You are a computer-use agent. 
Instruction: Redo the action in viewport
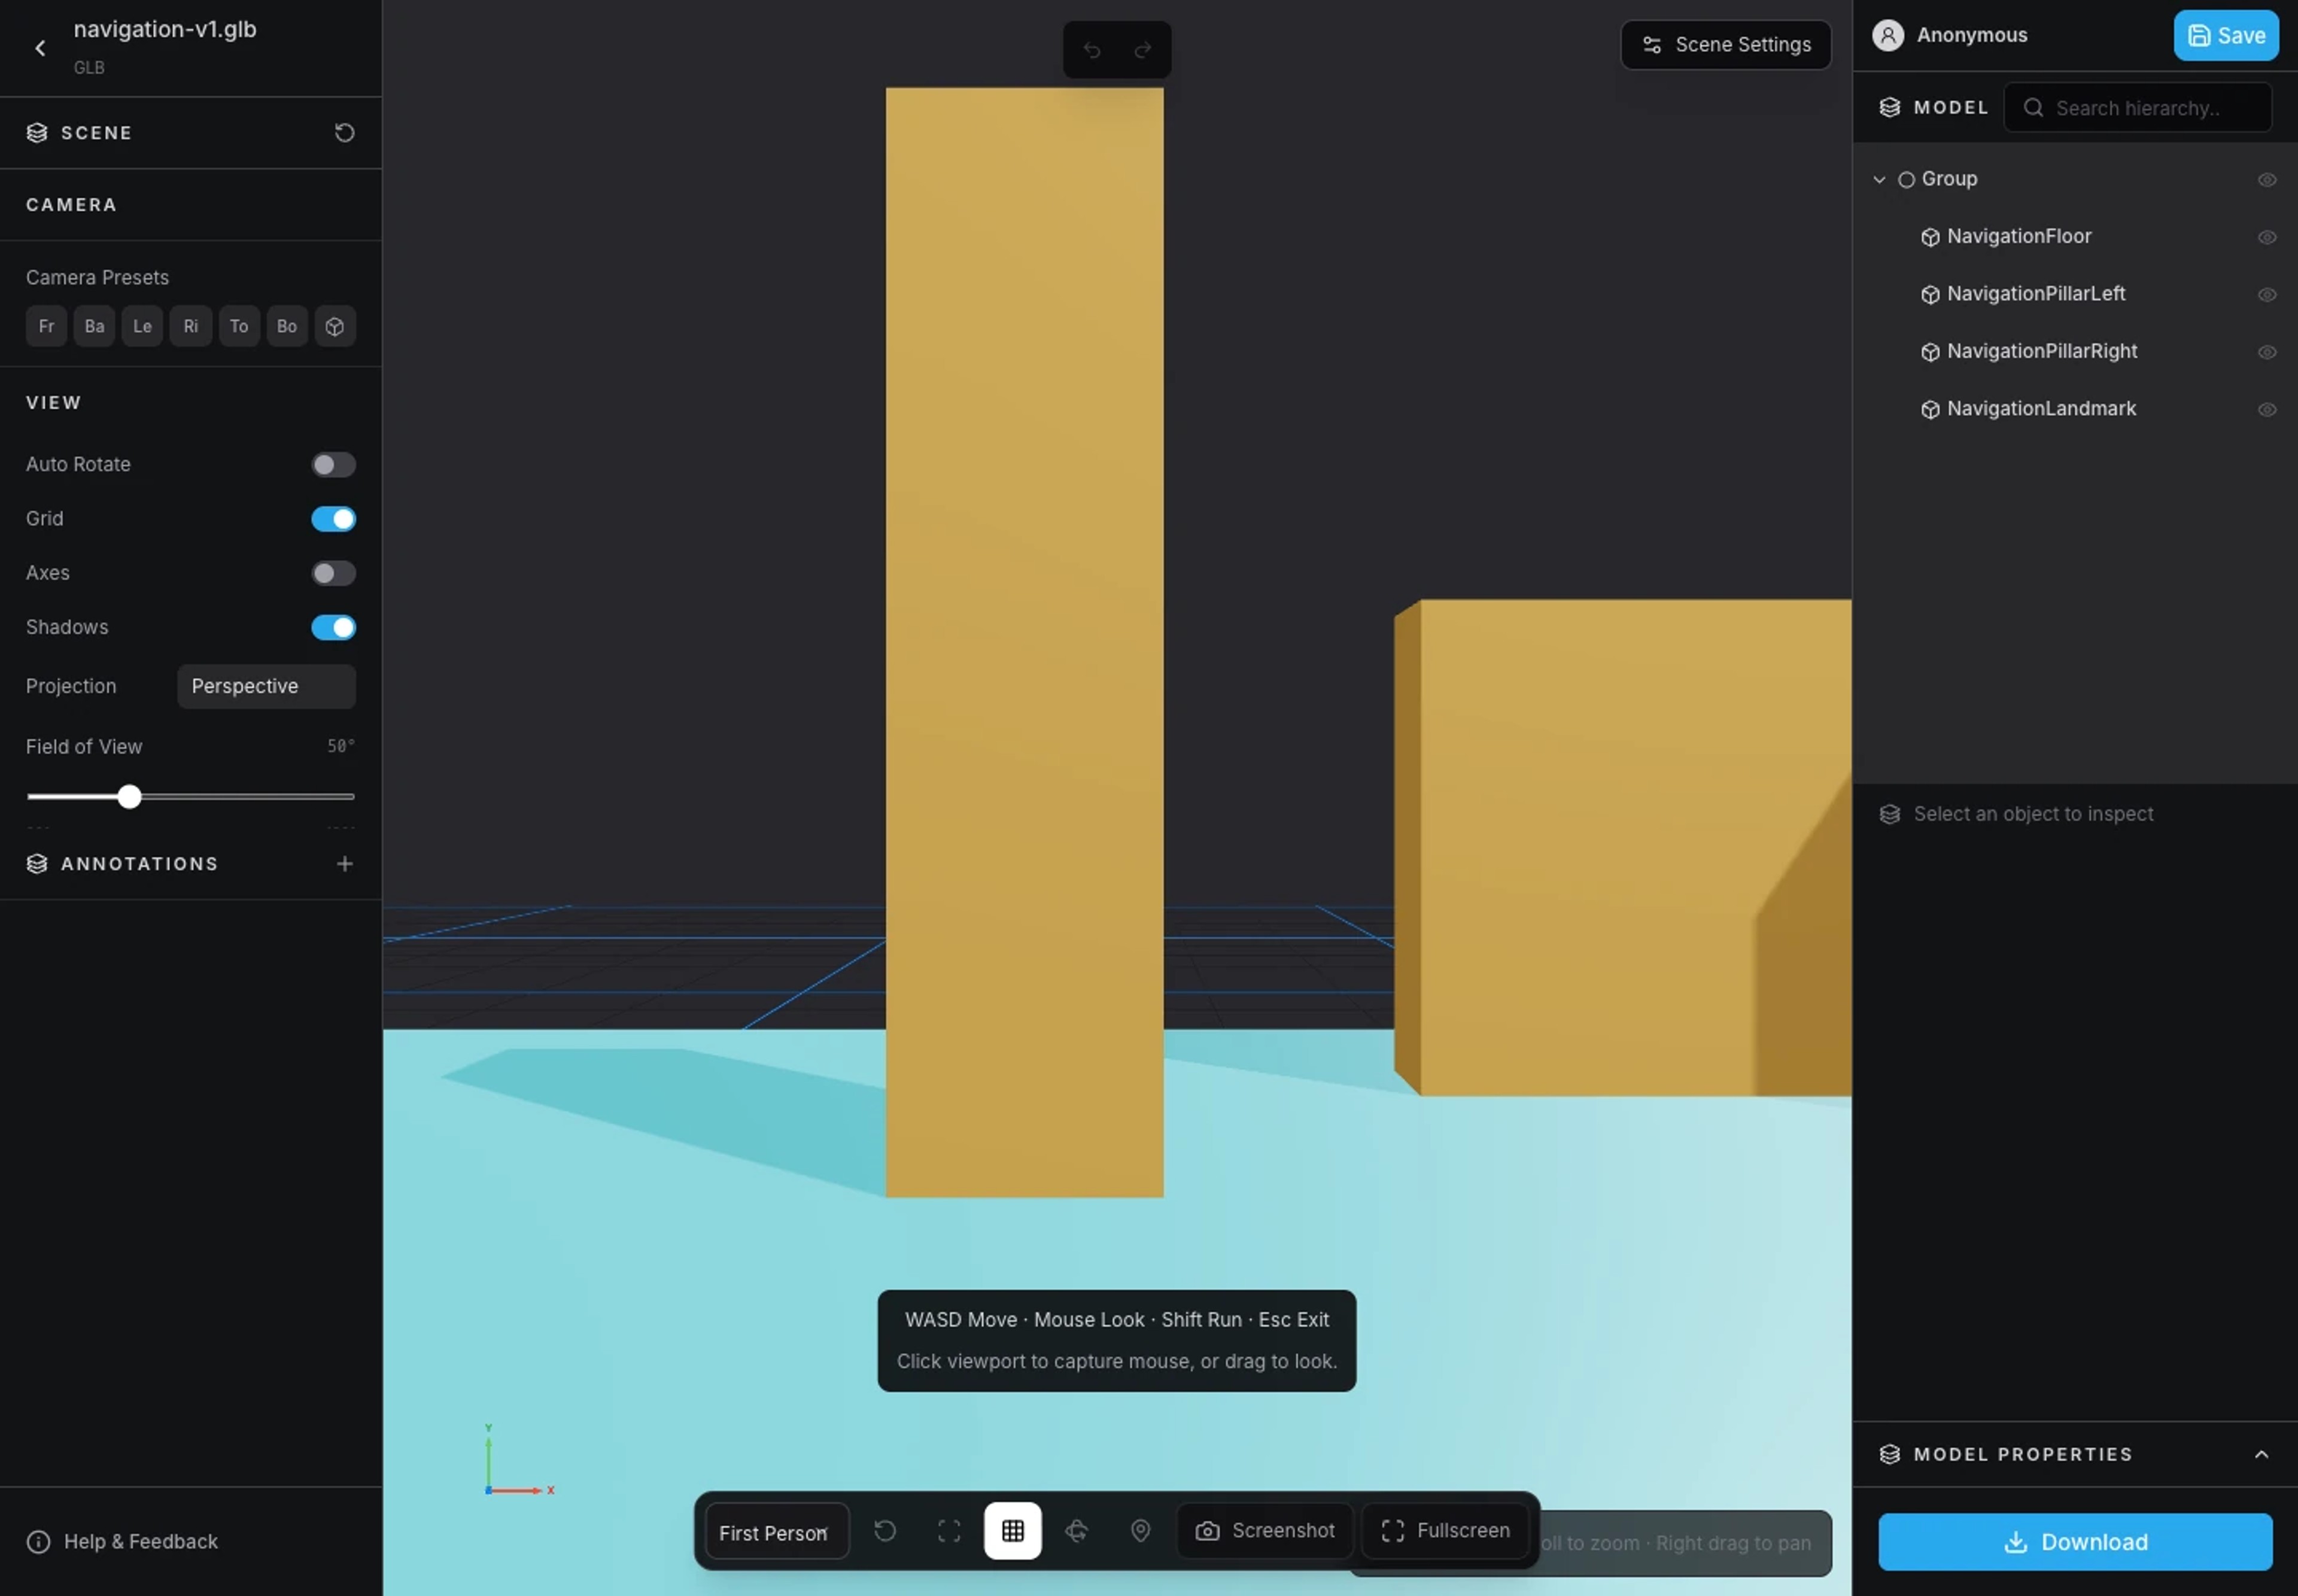[1143, 50]
